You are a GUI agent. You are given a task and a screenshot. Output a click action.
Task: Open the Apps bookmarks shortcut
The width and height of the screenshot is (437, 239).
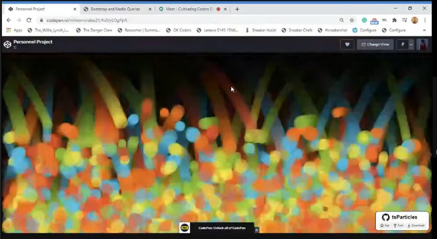[14, 30]
